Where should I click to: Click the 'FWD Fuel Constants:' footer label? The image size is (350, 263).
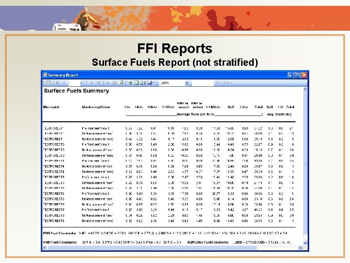(60, 233)
